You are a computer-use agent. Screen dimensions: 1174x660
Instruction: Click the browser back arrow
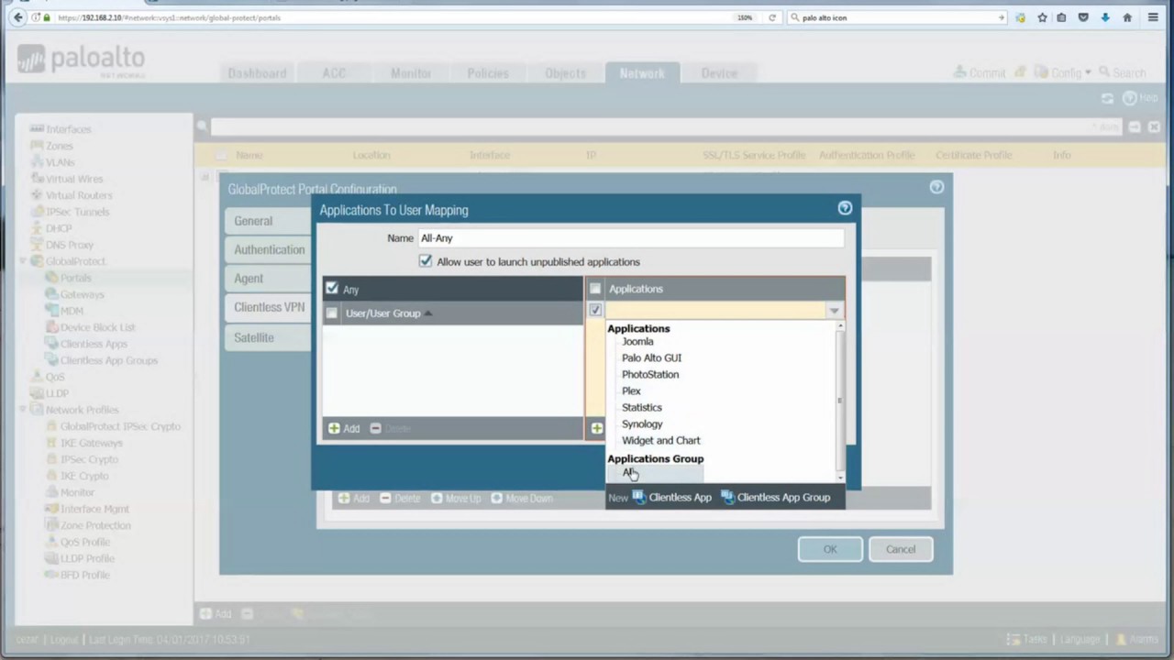17,17
